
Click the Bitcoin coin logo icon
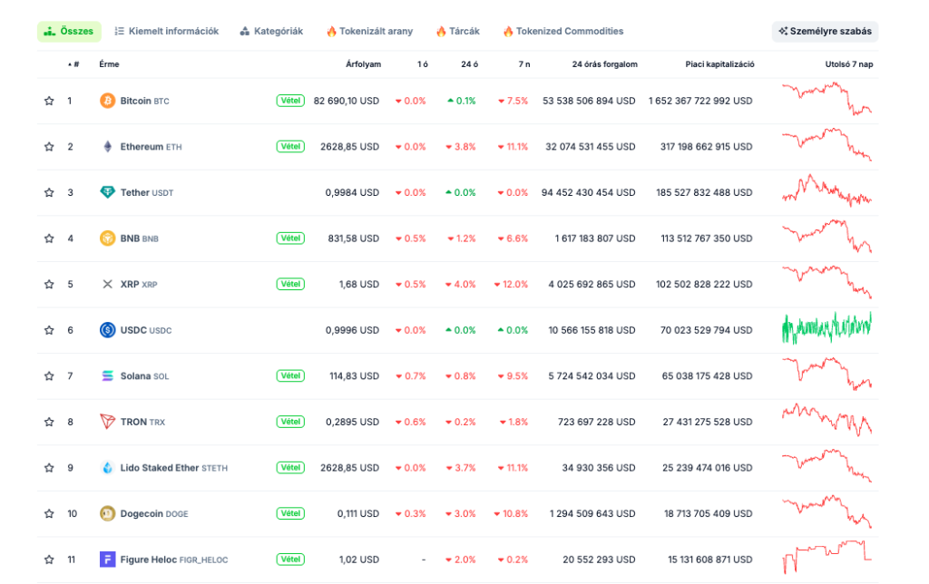pyautogui.click(x=107, y=101)
